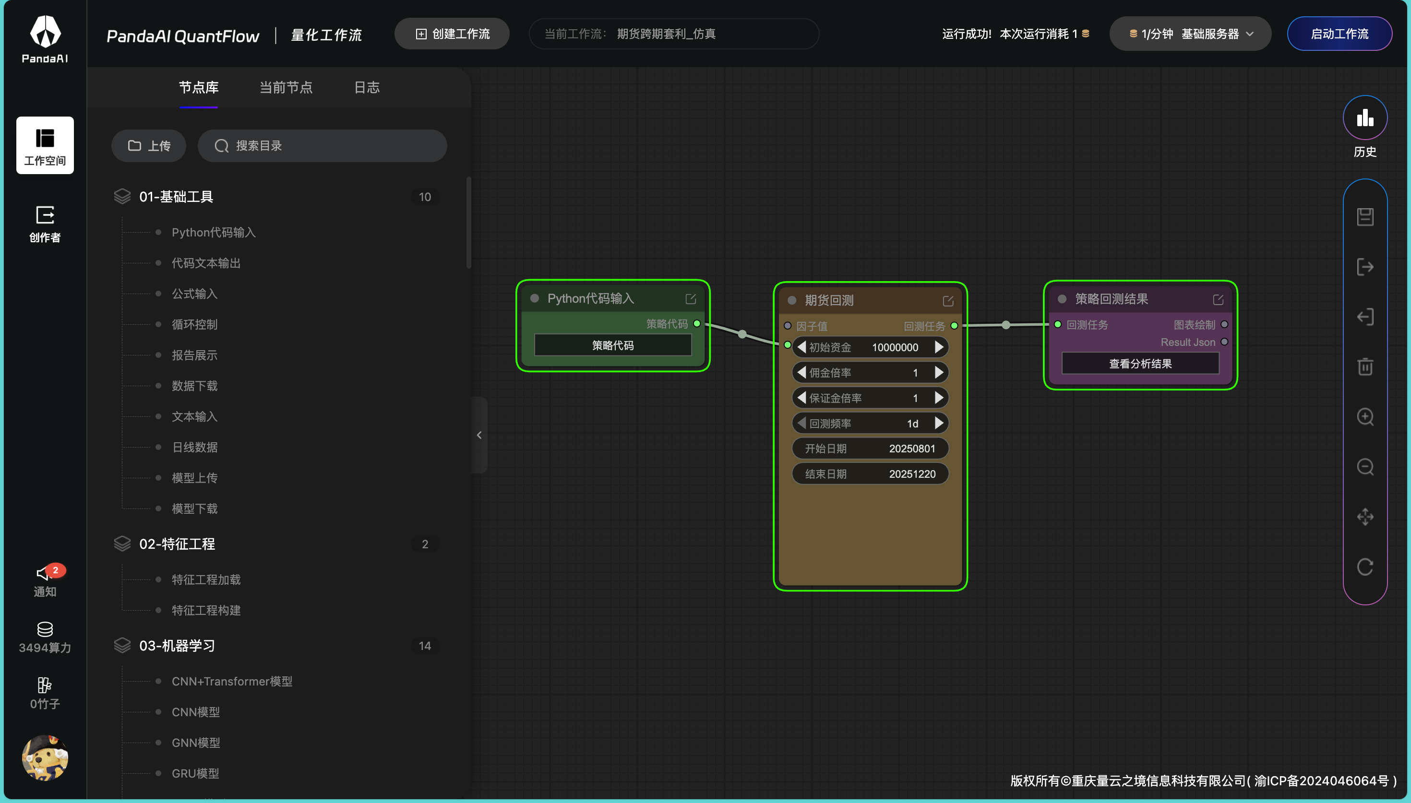This screenshot has height=803, width=1411.
Task: Click the PandaAI logo
Action: click(x=45, y=39)
